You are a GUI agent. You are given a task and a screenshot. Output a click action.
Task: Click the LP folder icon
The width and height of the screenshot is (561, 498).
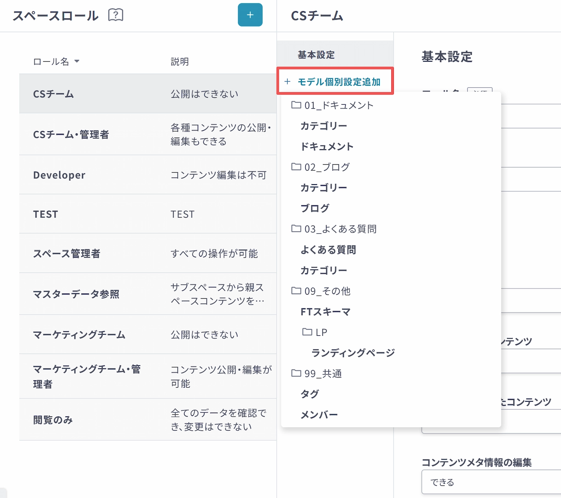(307, 332)
